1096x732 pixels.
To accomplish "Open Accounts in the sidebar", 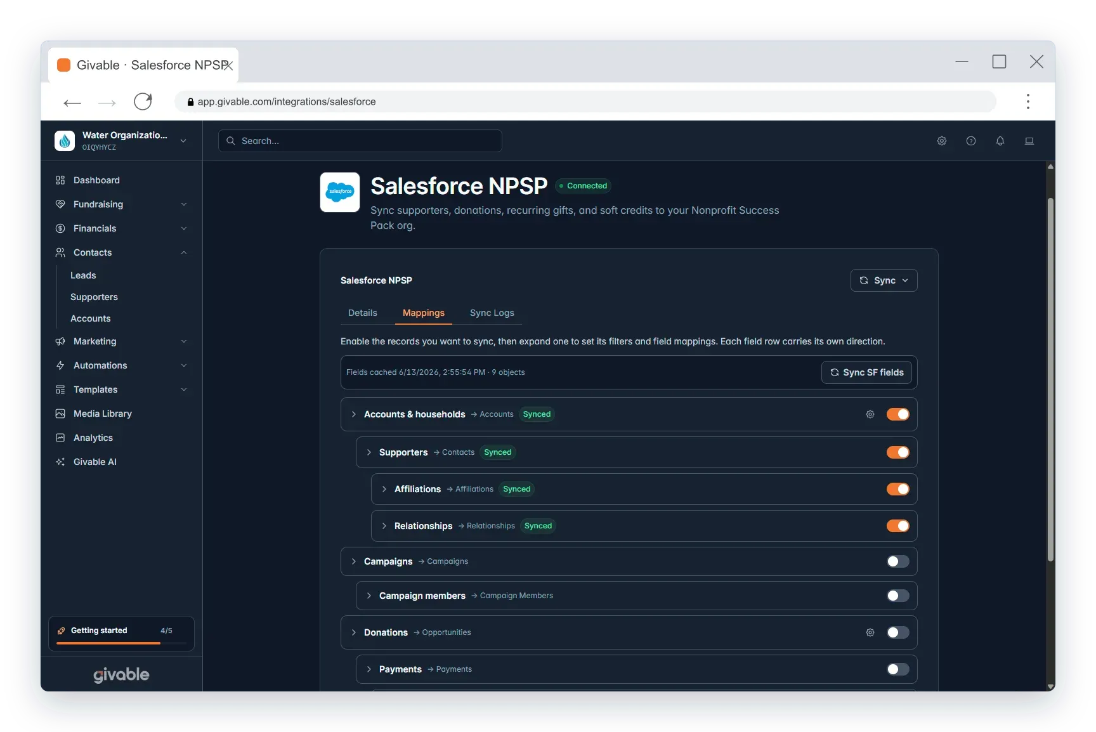I will [91, 318].
